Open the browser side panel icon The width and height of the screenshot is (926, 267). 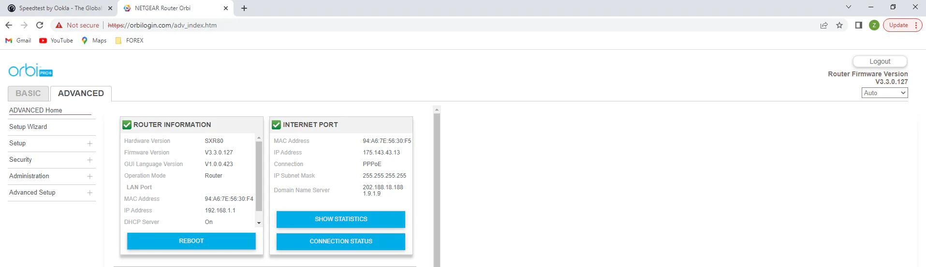click(x=858, y=25)
